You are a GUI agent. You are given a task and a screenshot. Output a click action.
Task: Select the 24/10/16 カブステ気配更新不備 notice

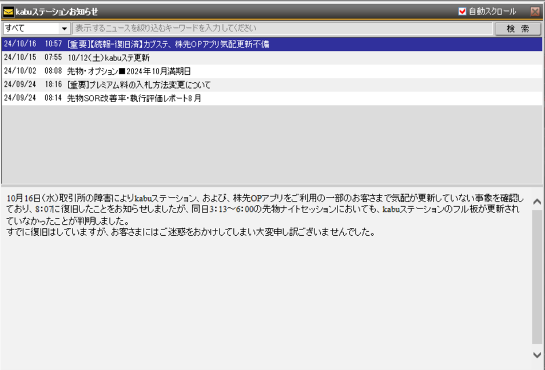272,44
